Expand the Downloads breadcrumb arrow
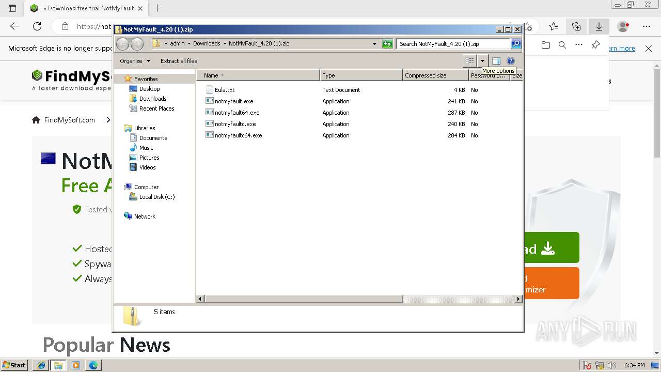The height and width of the screenshot is (372, 661). 225,44
